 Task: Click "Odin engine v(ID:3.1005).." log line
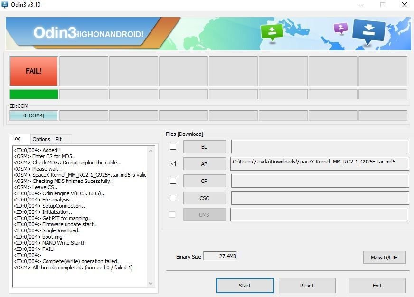tap(59, 193)
